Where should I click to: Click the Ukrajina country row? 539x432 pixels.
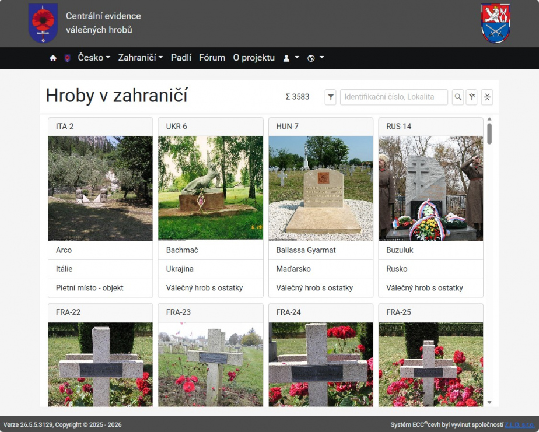tap(211, 269)
